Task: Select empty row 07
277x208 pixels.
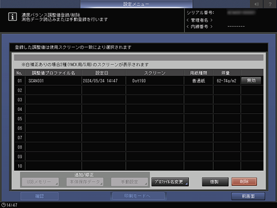Action: point(139,138)
